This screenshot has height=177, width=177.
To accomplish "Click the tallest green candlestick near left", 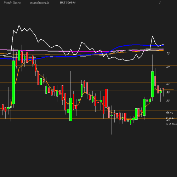I will (x=13, y=82).
